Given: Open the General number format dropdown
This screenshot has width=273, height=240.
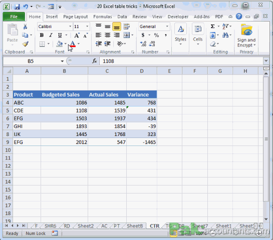Looking at the screenshot, I should (167, 26).
